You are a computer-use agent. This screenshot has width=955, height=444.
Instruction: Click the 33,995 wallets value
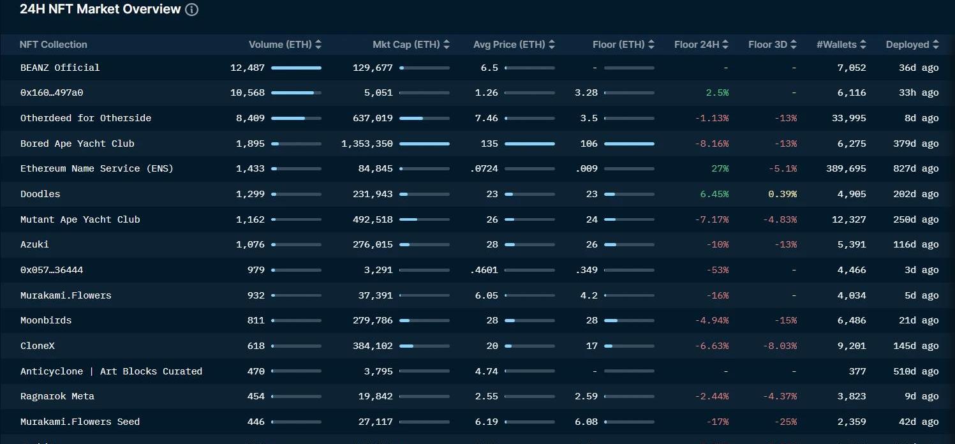[849, 118]
